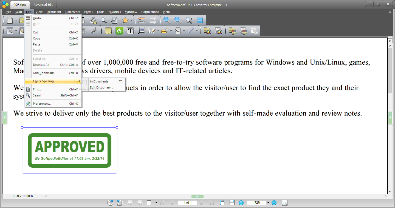The image size is (395, 208).
Task: Open the Typewriter tool dropdown arrow
Action: 158,31
